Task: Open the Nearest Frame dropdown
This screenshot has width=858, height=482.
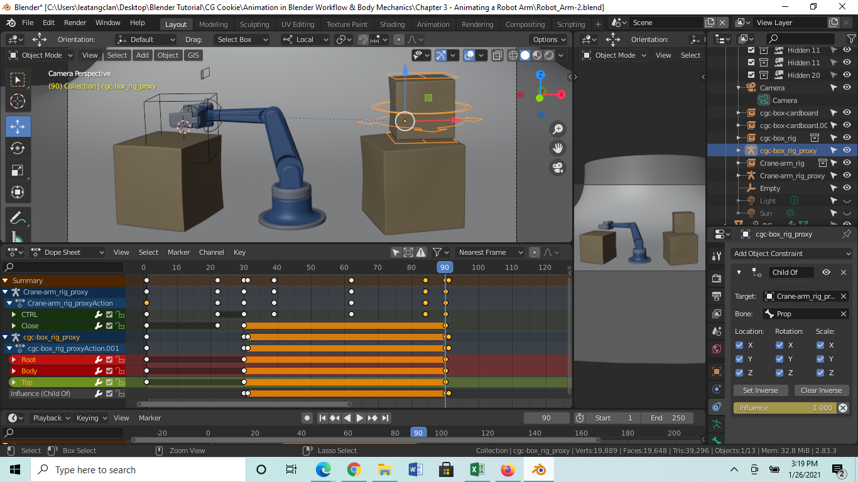Action: pos(490,252)
